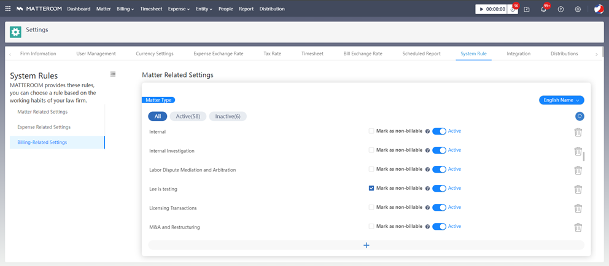The width and height of the screenshot is (609, 266).
Task: Switch to the Integration tab
Action: tap(518, 54)
